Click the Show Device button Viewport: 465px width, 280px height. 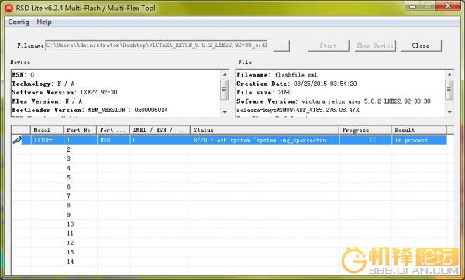375,46
